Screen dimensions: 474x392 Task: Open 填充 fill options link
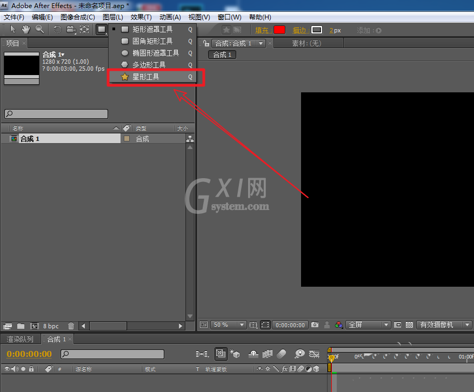(x=262, y=30)
